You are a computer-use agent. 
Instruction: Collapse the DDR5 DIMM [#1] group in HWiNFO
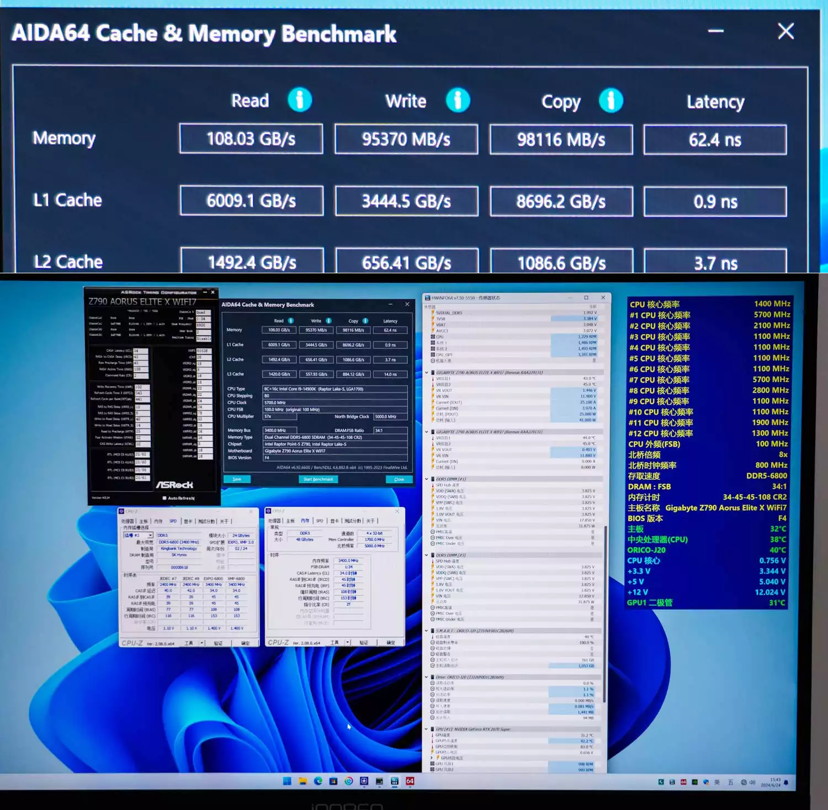click(426, 479)
